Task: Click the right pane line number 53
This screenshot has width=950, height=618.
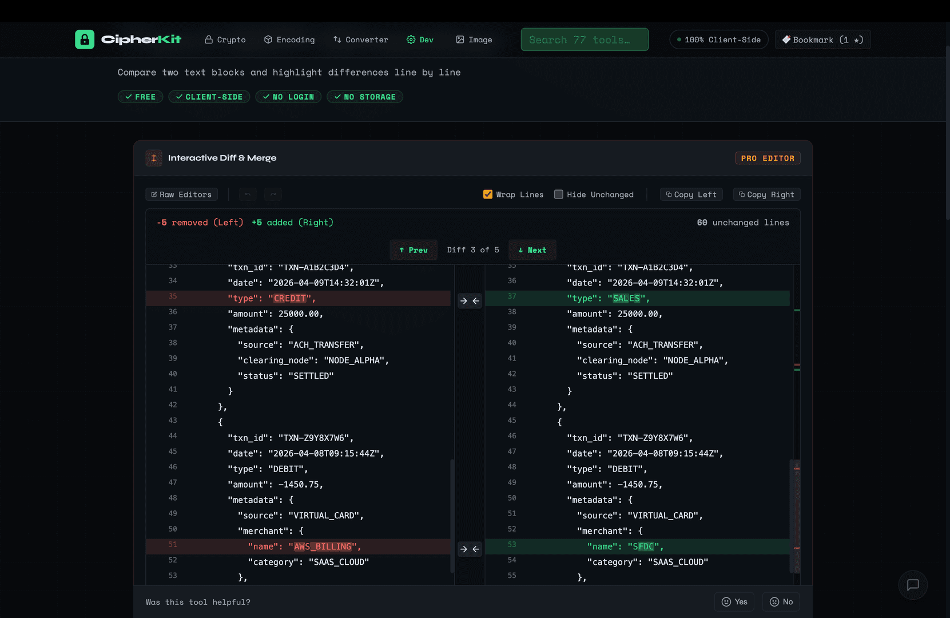Action: coord(512,545)
